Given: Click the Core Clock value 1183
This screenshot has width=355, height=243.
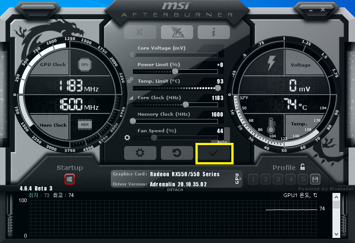Looking at the screenshot, I should tap(218, 98).
